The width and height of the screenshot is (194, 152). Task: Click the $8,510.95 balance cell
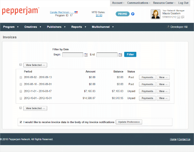tap(118, 98)
